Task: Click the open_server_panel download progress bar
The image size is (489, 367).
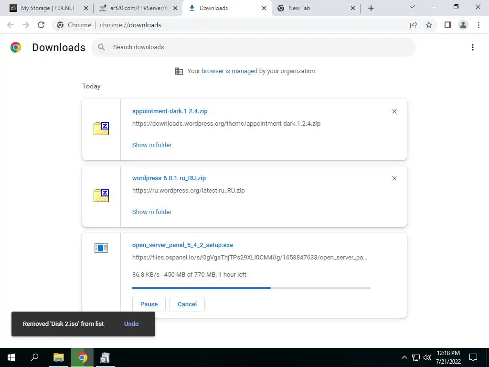Action: tap(251, 288)
